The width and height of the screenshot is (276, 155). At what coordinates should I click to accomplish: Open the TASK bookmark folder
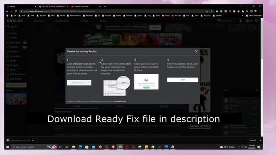coord(51,15)
